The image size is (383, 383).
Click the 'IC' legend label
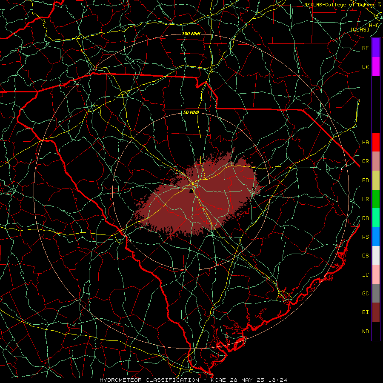pos(365,274)
